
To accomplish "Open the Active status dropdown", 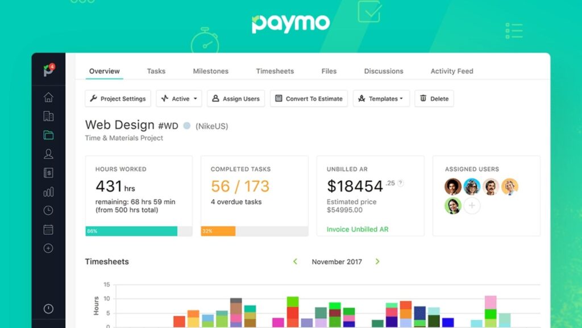I will [x=179, y=99].
